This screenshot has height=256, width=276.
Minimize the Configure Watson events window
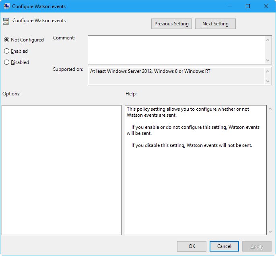229,6
